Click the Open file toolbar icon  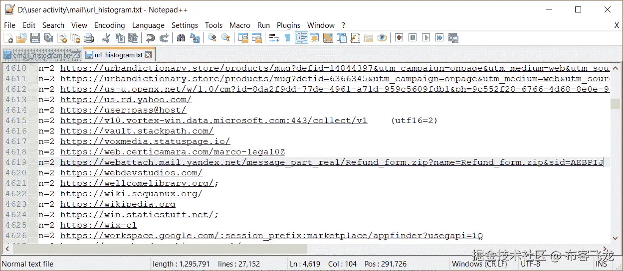click(21, 38)
